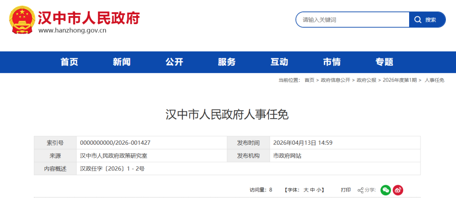Click 打印 to print the page
This screenshot has width=456, height=208.
coord(346,190)
